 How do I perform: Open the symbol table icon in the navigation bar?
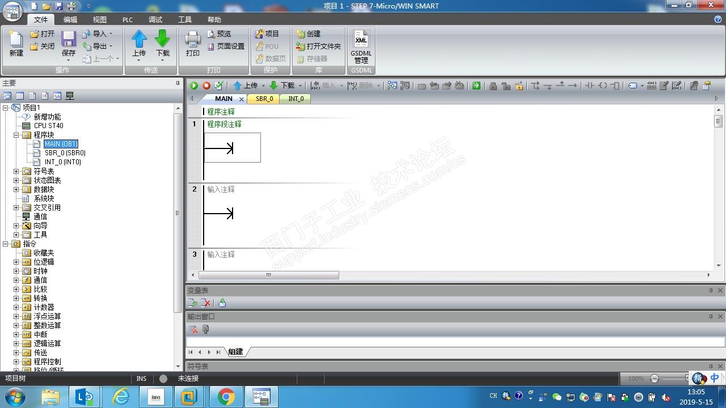[7, 96]
